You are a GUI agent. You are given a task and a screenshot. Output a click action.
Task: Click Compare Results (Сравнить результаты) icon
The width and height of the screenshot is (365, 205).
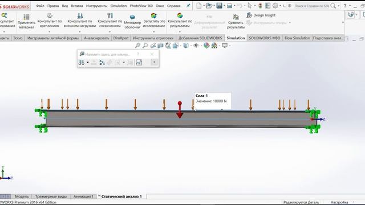[x=236, y=17]
